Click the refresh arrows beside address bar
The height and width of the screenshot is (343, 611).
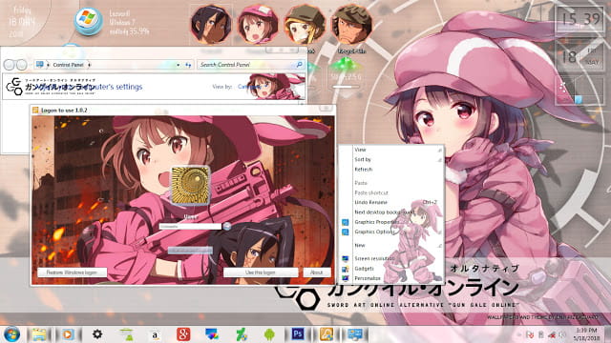pos(188,65)
